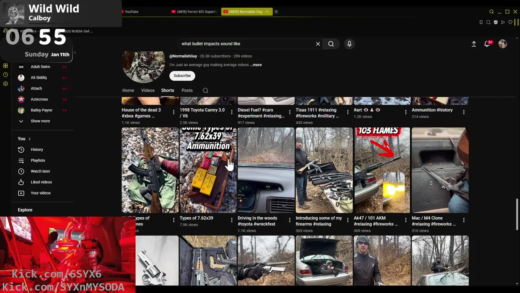Open the Explore section heading
This screenshot has height=293, width=520.
(25, 210)
